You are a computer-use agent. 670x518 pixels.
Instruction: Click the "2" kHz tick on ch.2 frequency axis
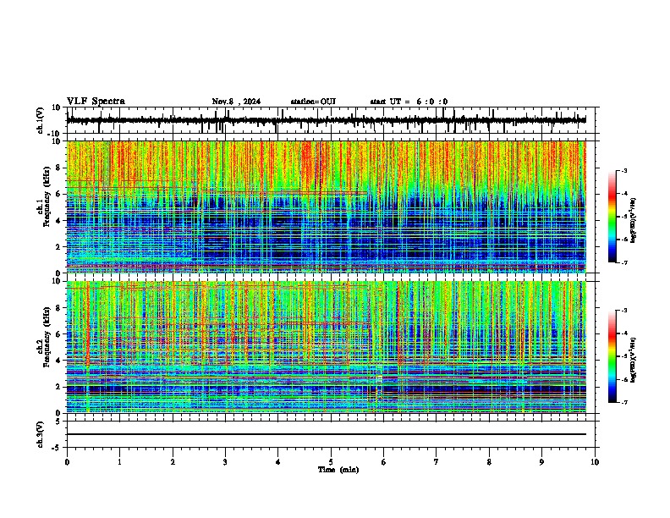[59, 387]
